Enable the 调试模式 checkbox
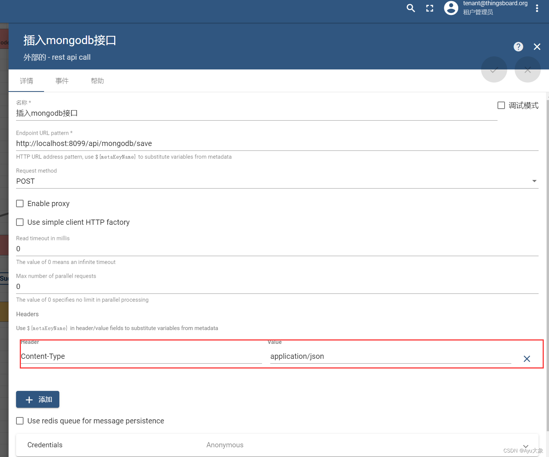The image size is (549, 457). coord(501,105)
